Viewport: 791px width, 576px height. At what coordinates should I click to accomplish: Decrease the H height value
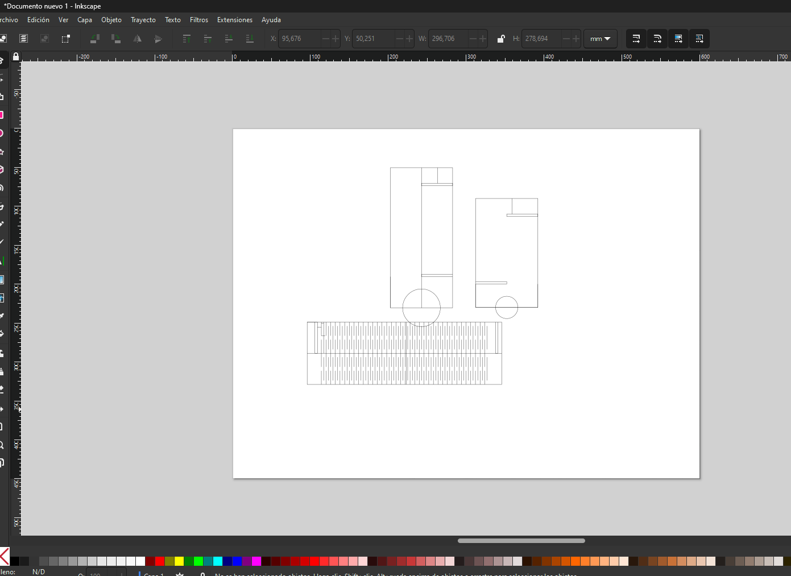[x=566, y=39]
